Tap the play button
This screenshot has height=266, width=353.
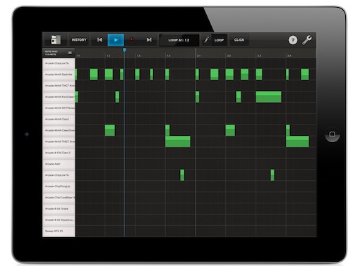(116, 40)
